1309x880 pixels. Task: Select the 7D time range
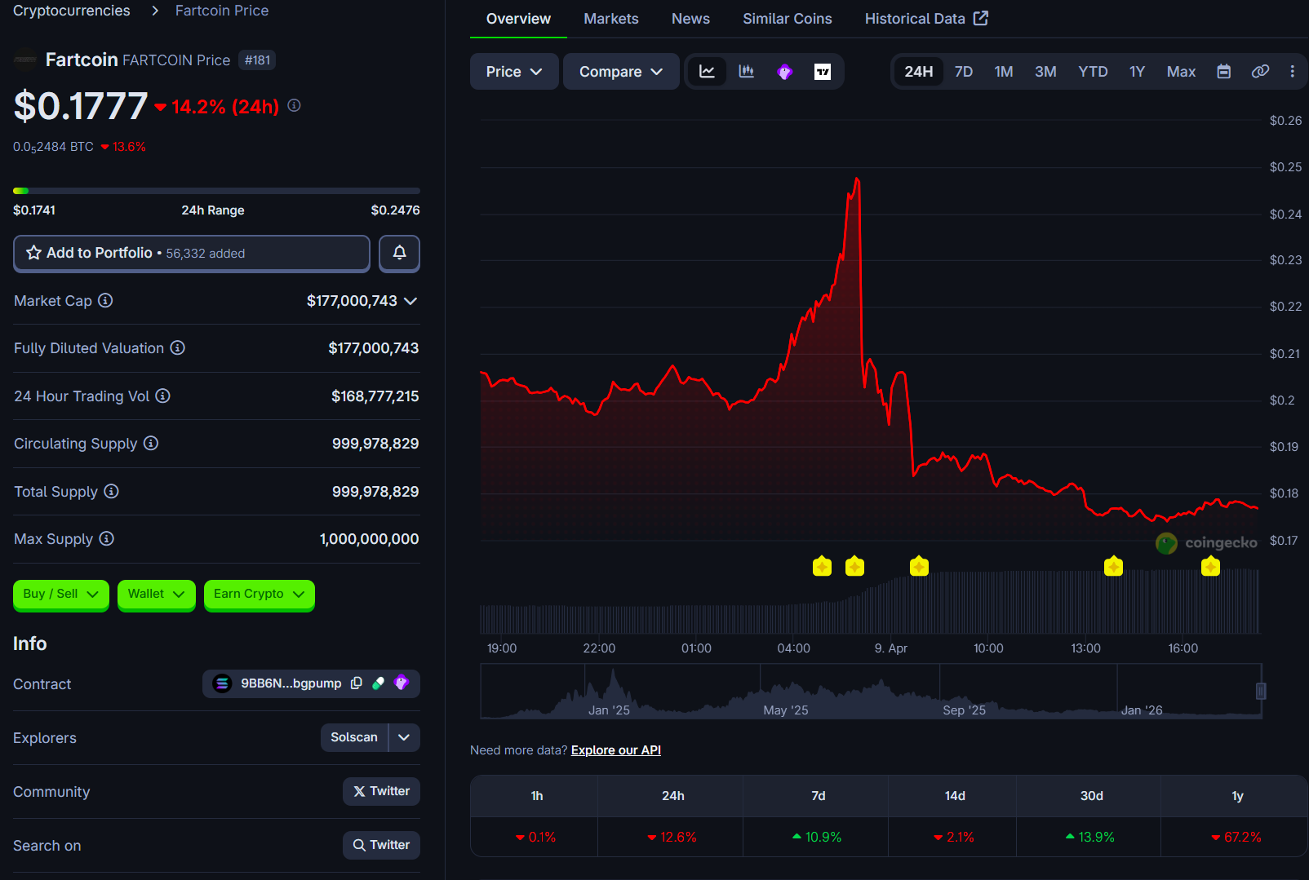click(x=963, y=72)
